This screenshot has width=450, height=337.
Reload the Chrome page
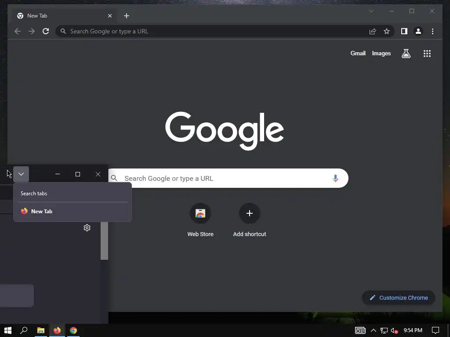point(46,31)
